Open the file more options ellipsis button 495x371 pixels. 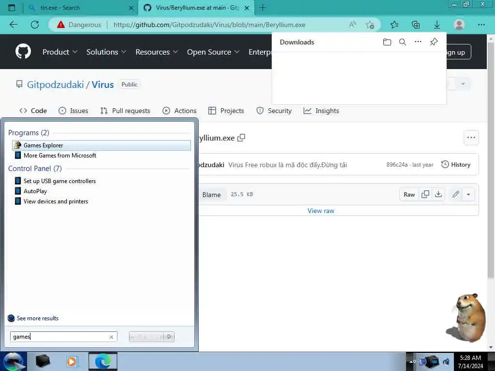[471, 138]
